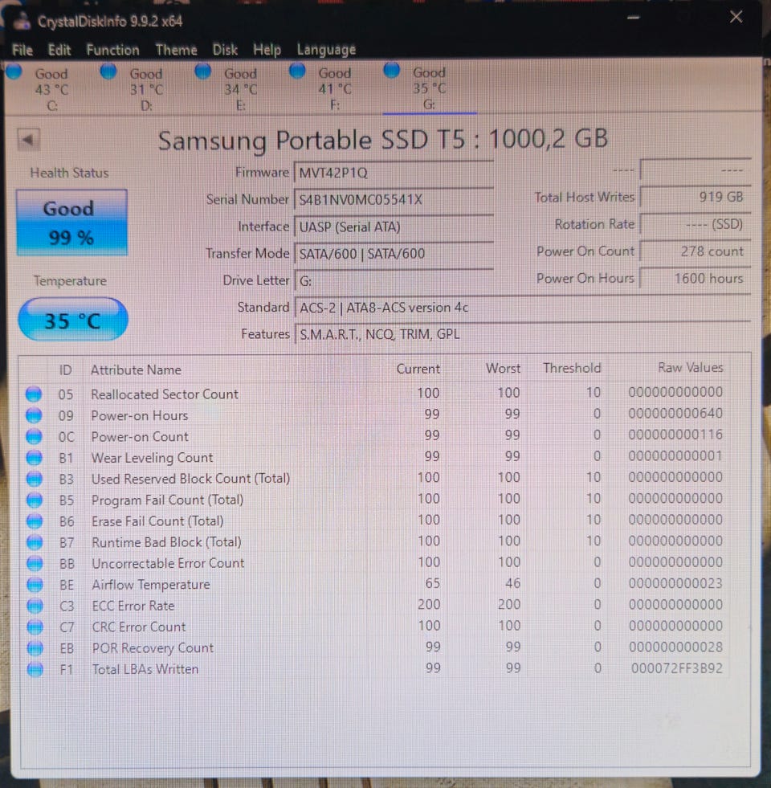This screenshot has height=788, width=771.
Task: Click status icon of POR Recovery Count row
Action: pos(35,648)
